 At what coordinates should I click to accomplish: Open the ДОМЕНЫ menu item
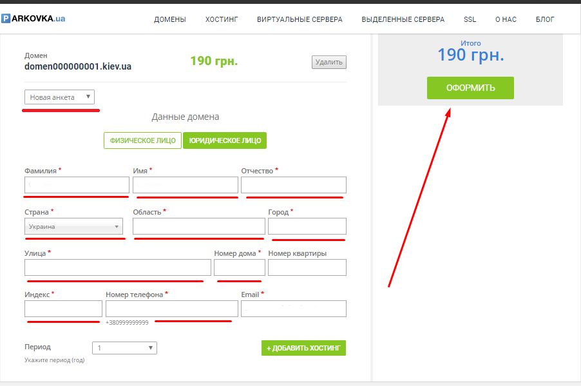point(170,19)
